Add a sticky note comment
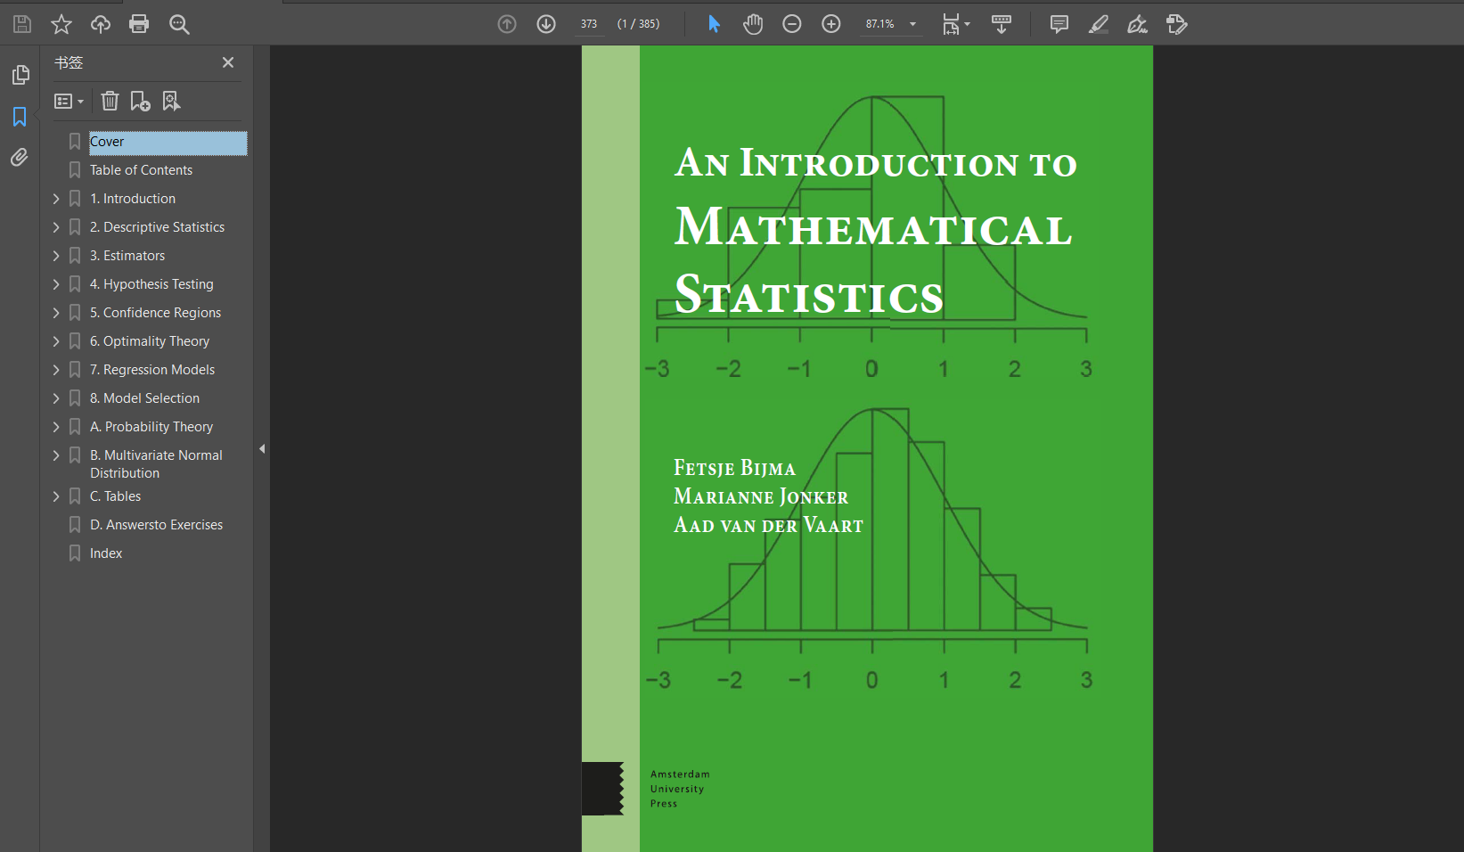Viewport: 1464px width, 852px height. click(1059, 24)
